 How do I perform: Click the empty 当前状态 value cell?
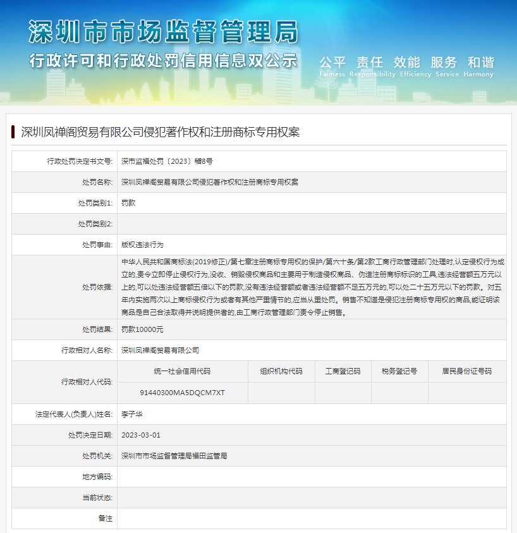[311, 498]
